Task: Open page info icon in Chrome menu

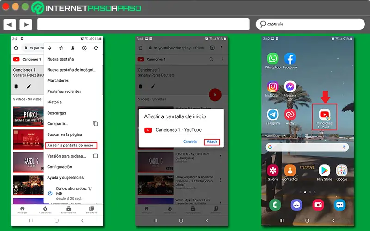Action: [x=84, y=48]
